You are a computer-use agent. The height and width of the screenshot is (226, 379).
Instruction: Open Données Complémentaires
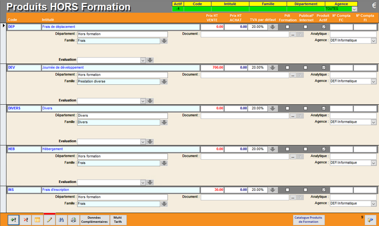coord(94,220)
